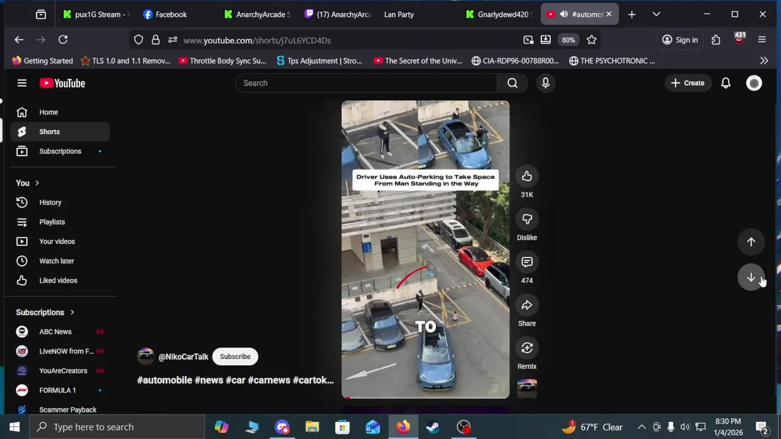Click the playing short video

[x=425, y=249]
